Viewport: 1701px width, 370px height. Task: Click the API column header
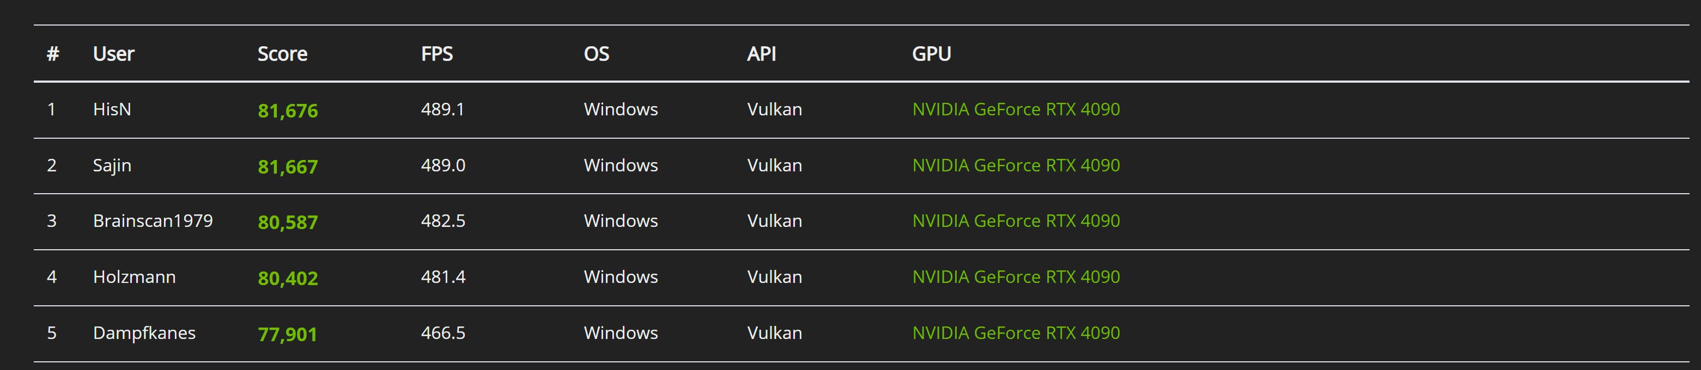[761, 54]
